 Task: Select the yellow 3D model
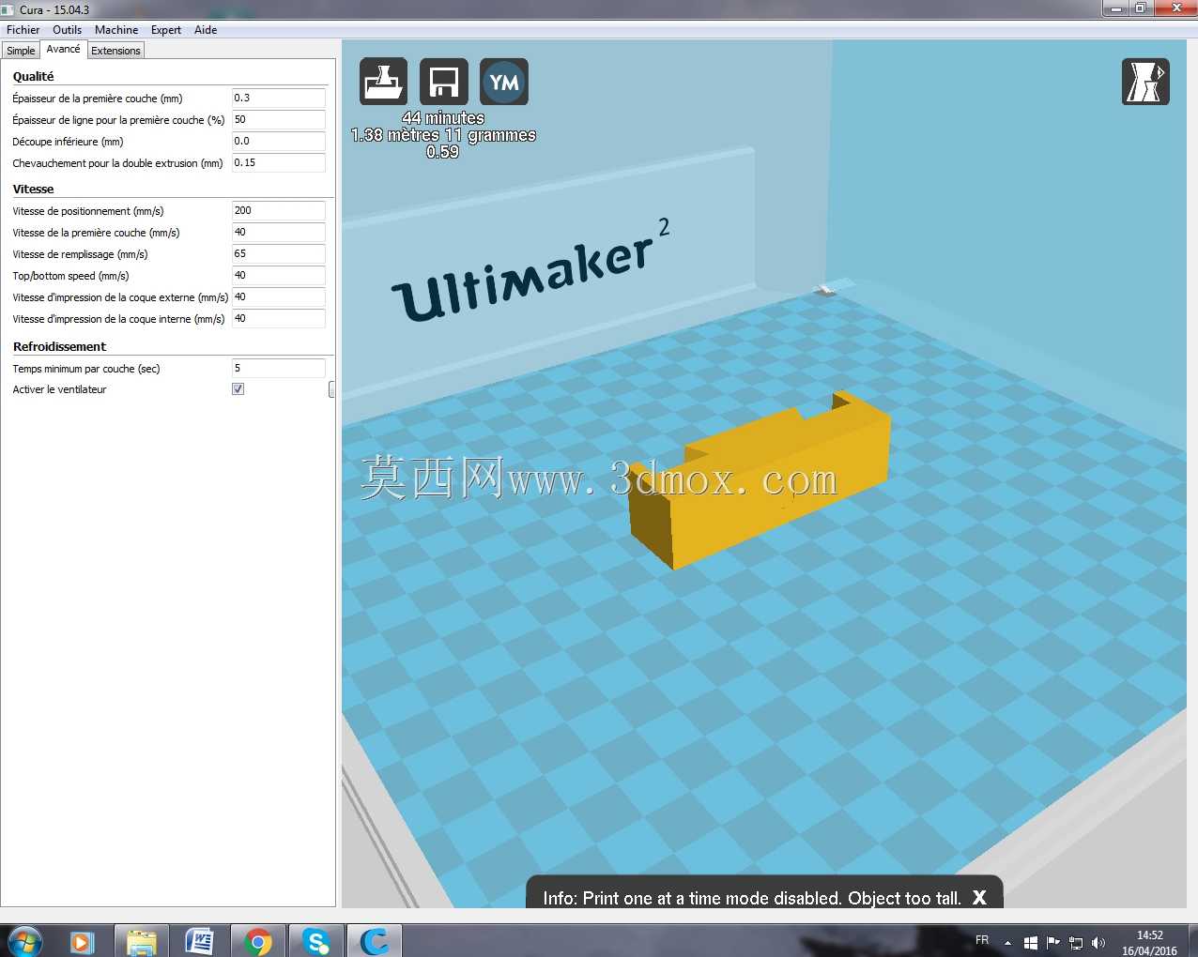pos(760,478)
